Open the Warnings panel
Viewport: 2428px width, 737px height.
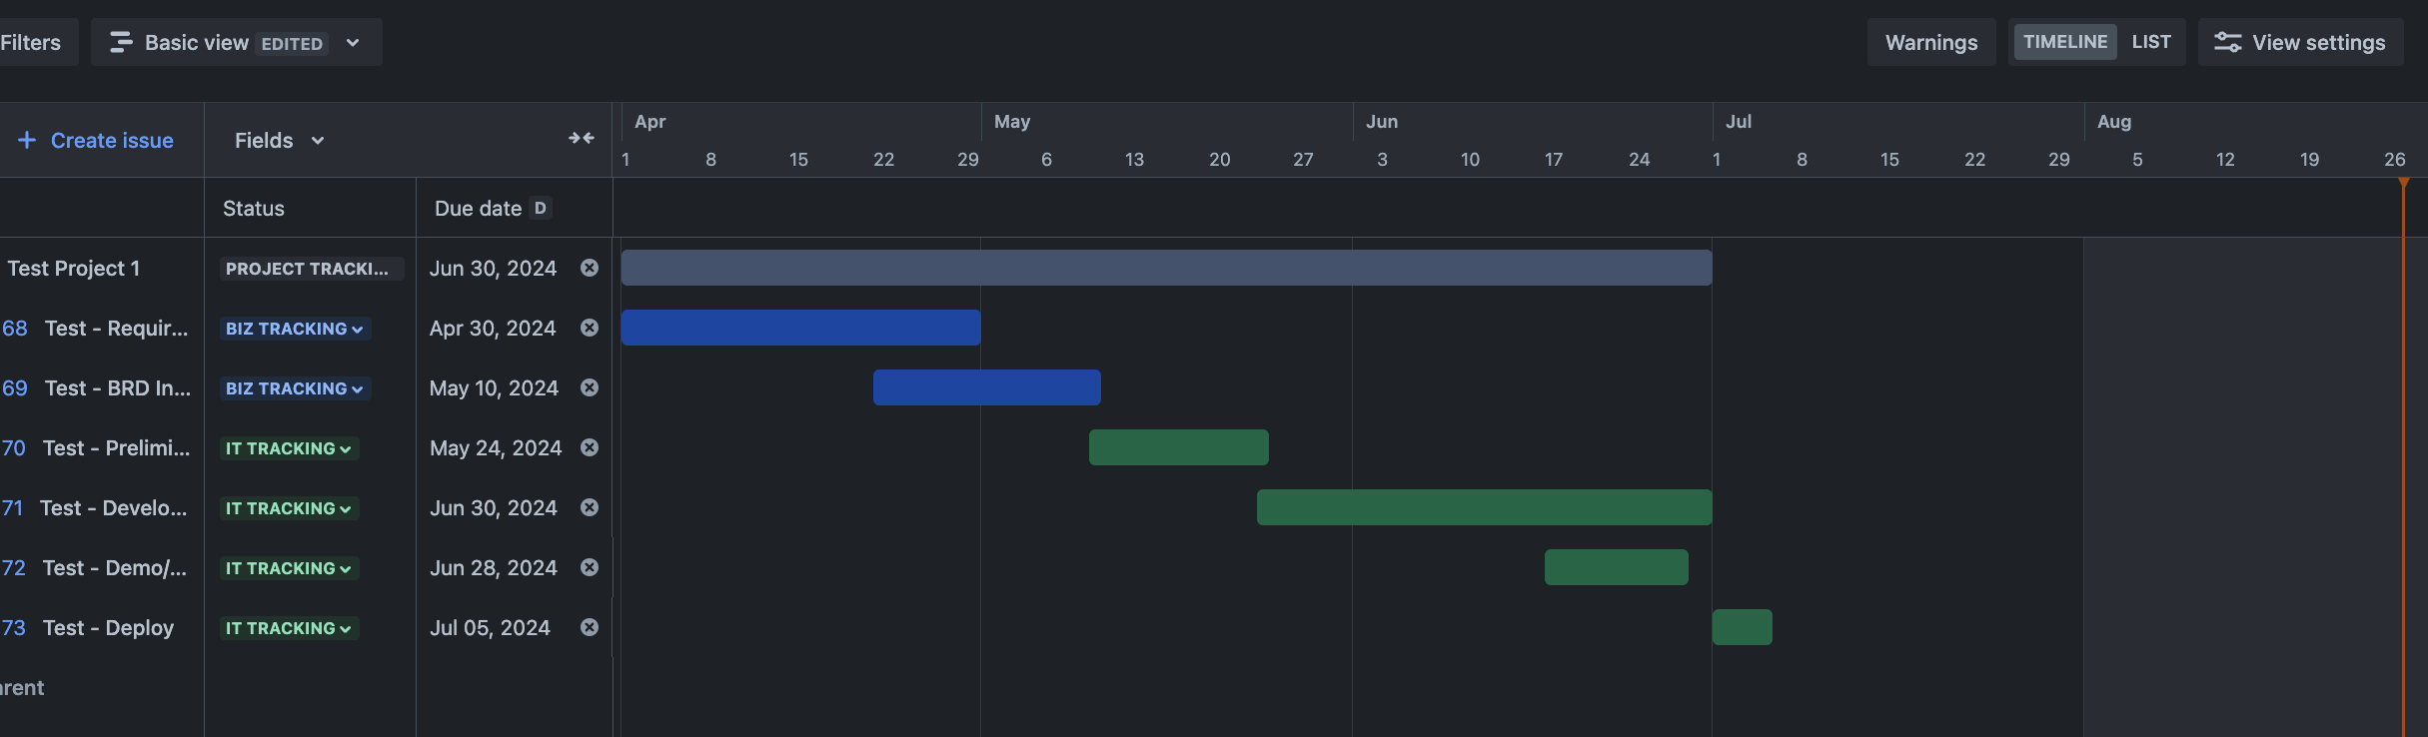point(1931,42)
